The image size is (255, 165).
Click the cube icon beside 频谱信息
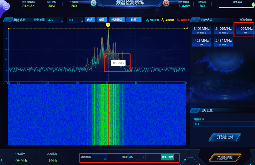[7, 20]
